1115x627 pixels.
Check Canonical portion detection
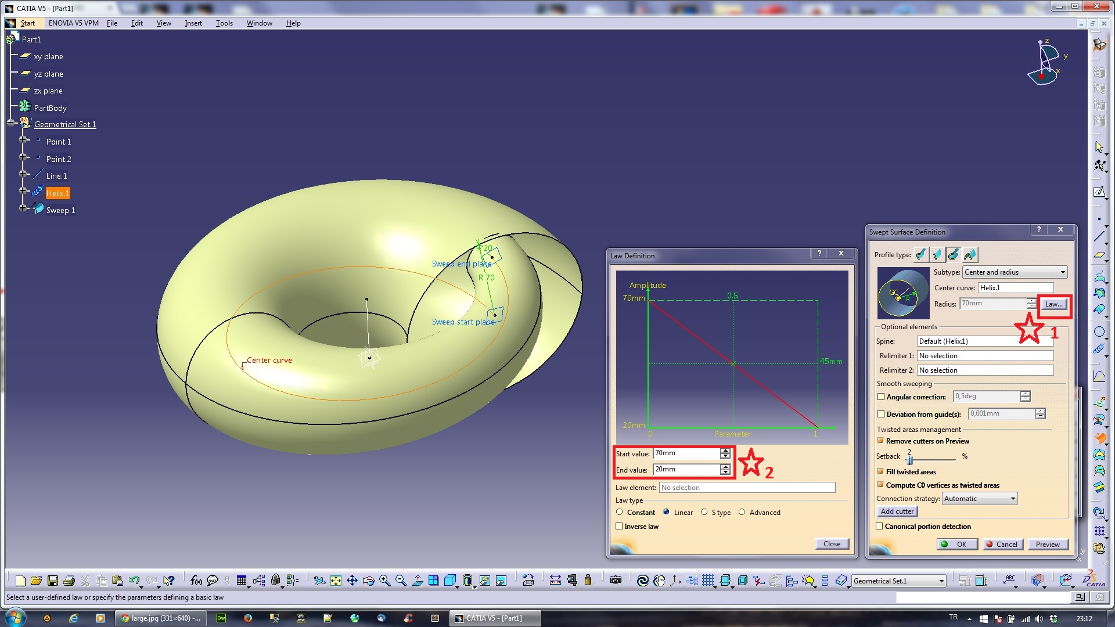pyautogui.click(x=880, y=527)
